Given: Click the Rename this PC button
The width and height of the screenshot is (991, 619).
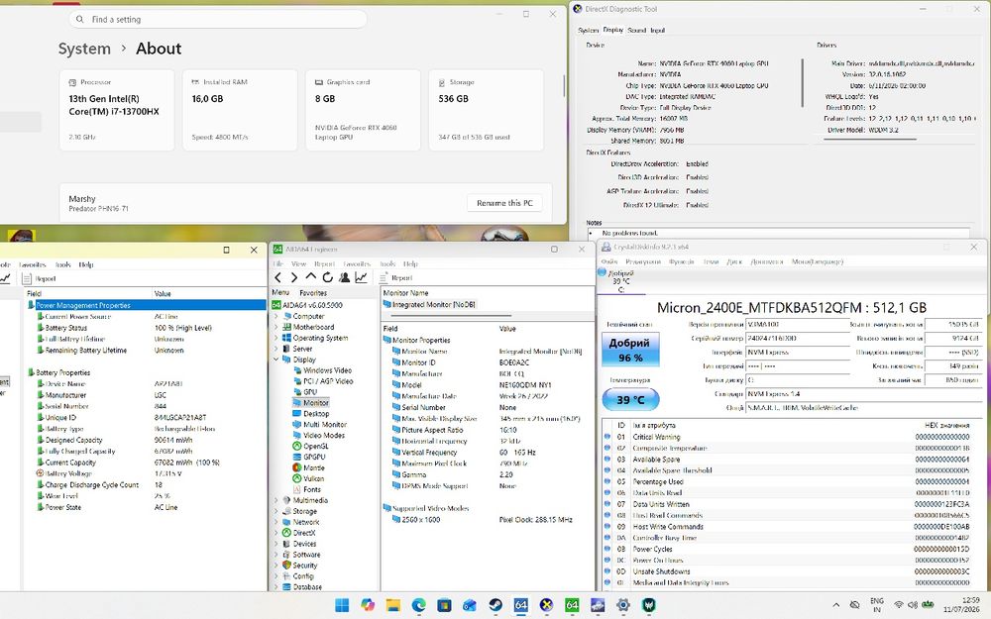Looking at the screenshot, I should click(x=504, y=203).
